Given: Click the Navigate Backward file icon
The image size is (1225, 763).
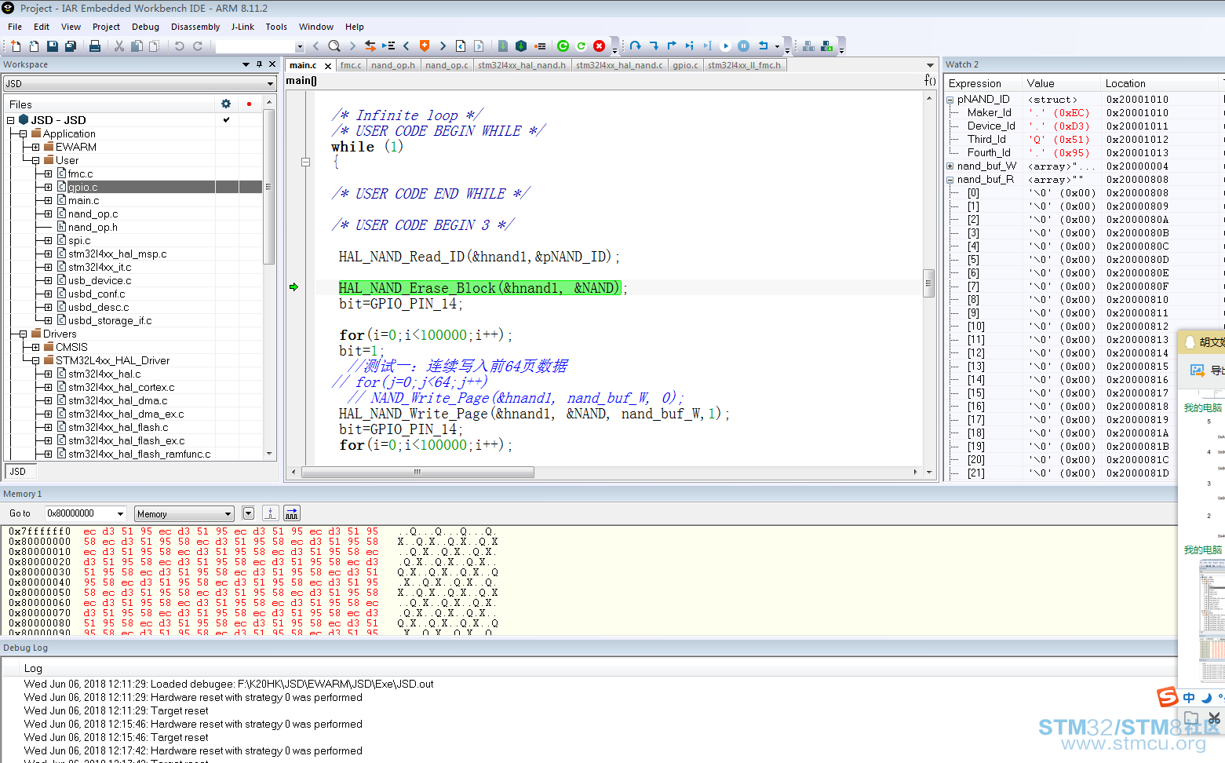Looking at the screenshot, I should pyautogui.click(x=461, y=46).
